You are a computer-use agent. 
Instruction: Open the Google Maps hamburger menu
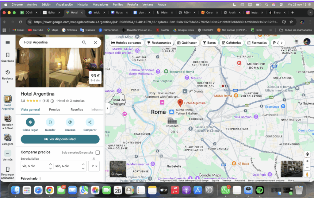click(8, 43)
